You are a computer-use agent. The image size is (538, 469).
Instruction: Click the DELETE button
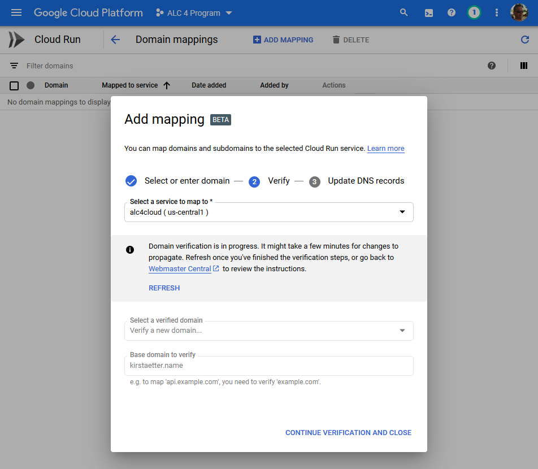[351, 40]
